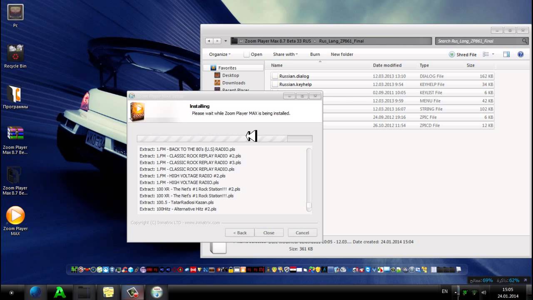
Task: Click log line HIGH VOLTAGE RADIO #2.pls
Action: [x=182, y=176]
